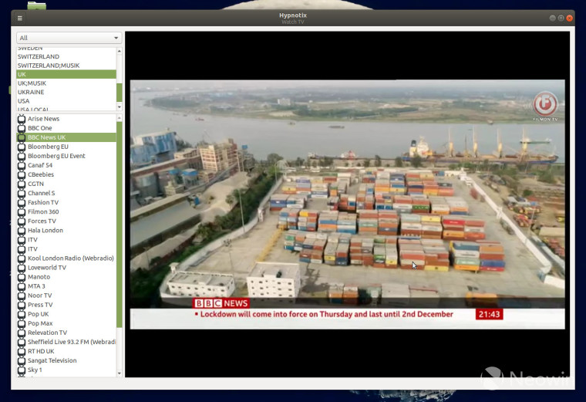Open the desktop folder icon behind Hypnotix

(x=37, y=5)
